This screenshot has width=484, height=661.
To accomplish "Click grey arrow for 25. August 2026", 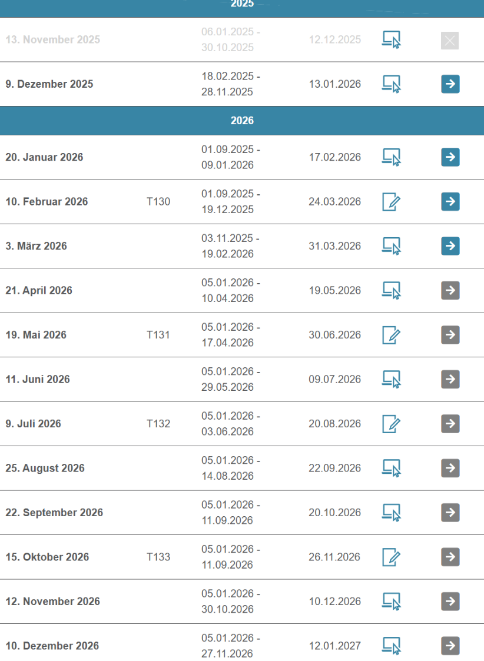I will point(450,468).
